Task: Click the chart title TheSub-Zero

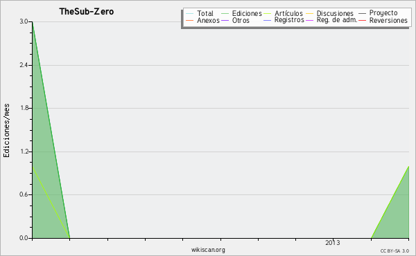Action: [x=87, y=12]
